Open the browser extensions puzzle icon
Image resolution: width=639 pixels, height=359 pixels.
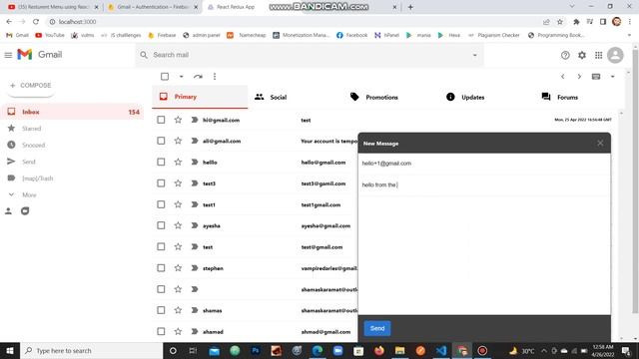point(576,22)
